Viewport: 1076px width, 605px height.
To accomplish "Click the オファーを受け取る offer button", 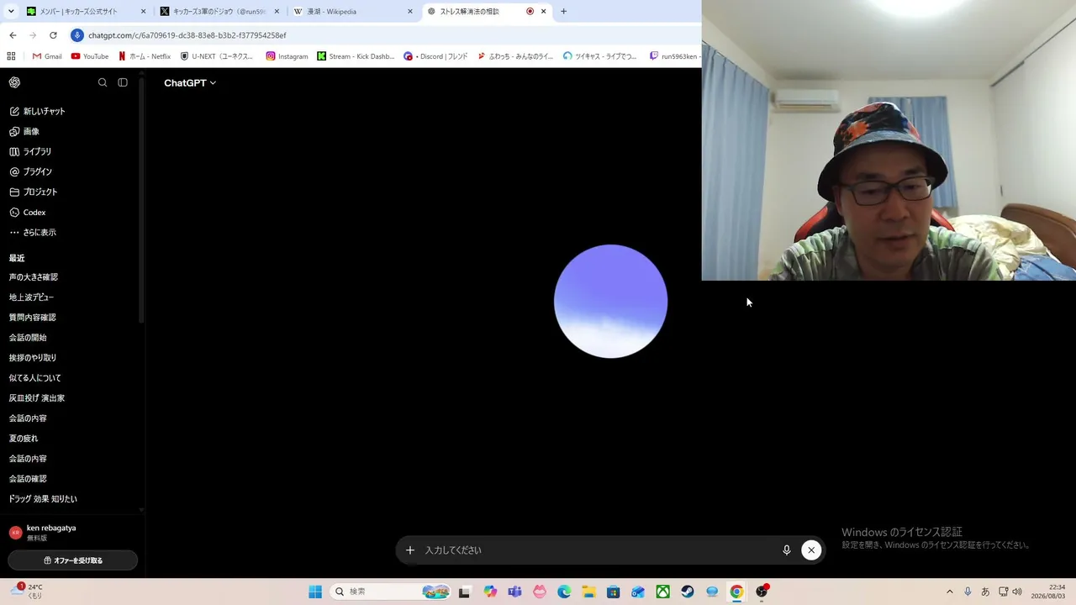I will click(x=72, y=560).
